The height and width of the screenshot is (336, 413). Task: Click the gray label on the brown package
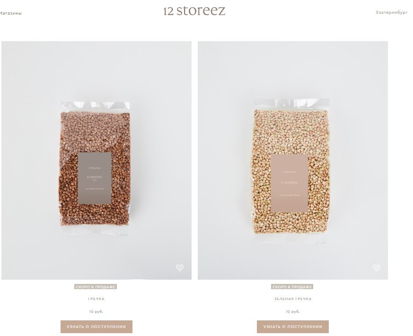click(x=95, y=178)
